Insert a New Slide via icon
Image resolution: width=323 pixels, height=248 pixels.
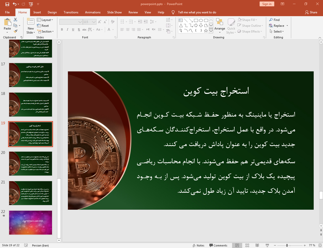pos(31,22)
